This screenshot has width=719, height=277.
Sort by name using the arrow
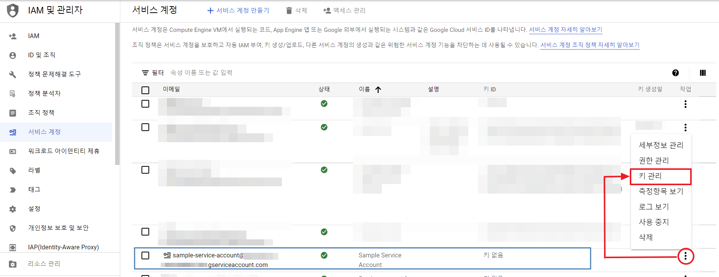coord(378,90)
